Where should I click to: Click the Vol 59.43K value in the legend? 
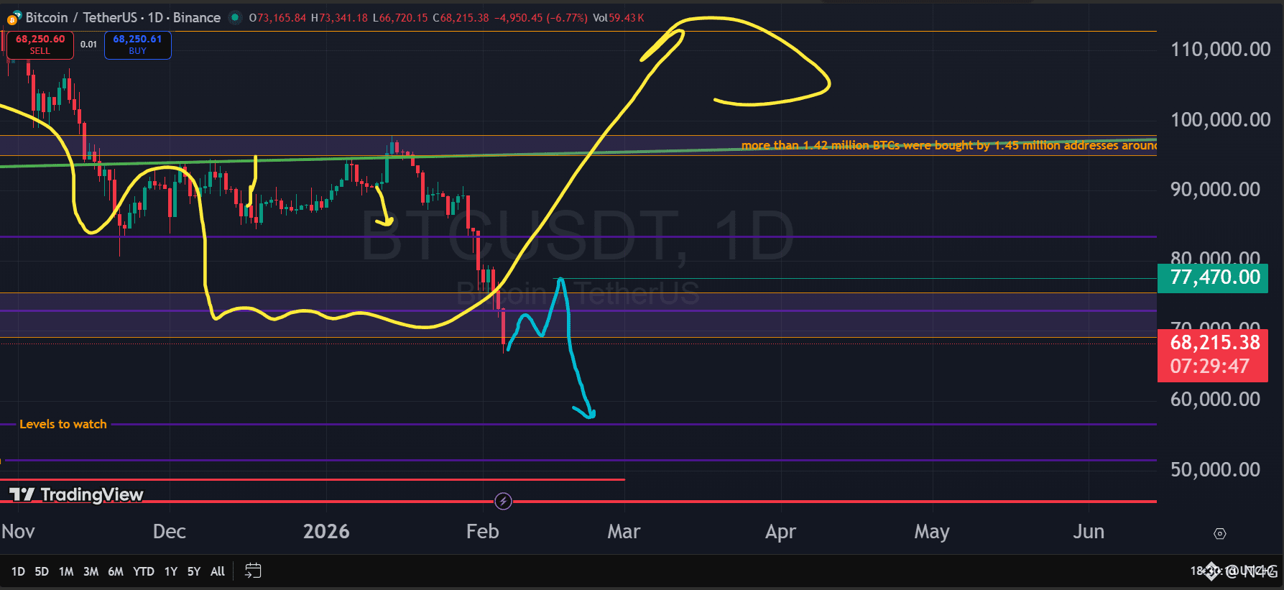tap(619, 17)
